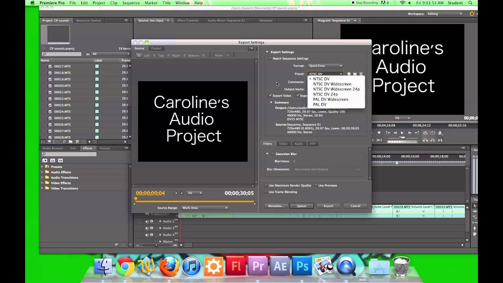Click New Item icon in Project panel
This screenshot has width=503, height=283.
pyautogui.click(x=77, y=141)
